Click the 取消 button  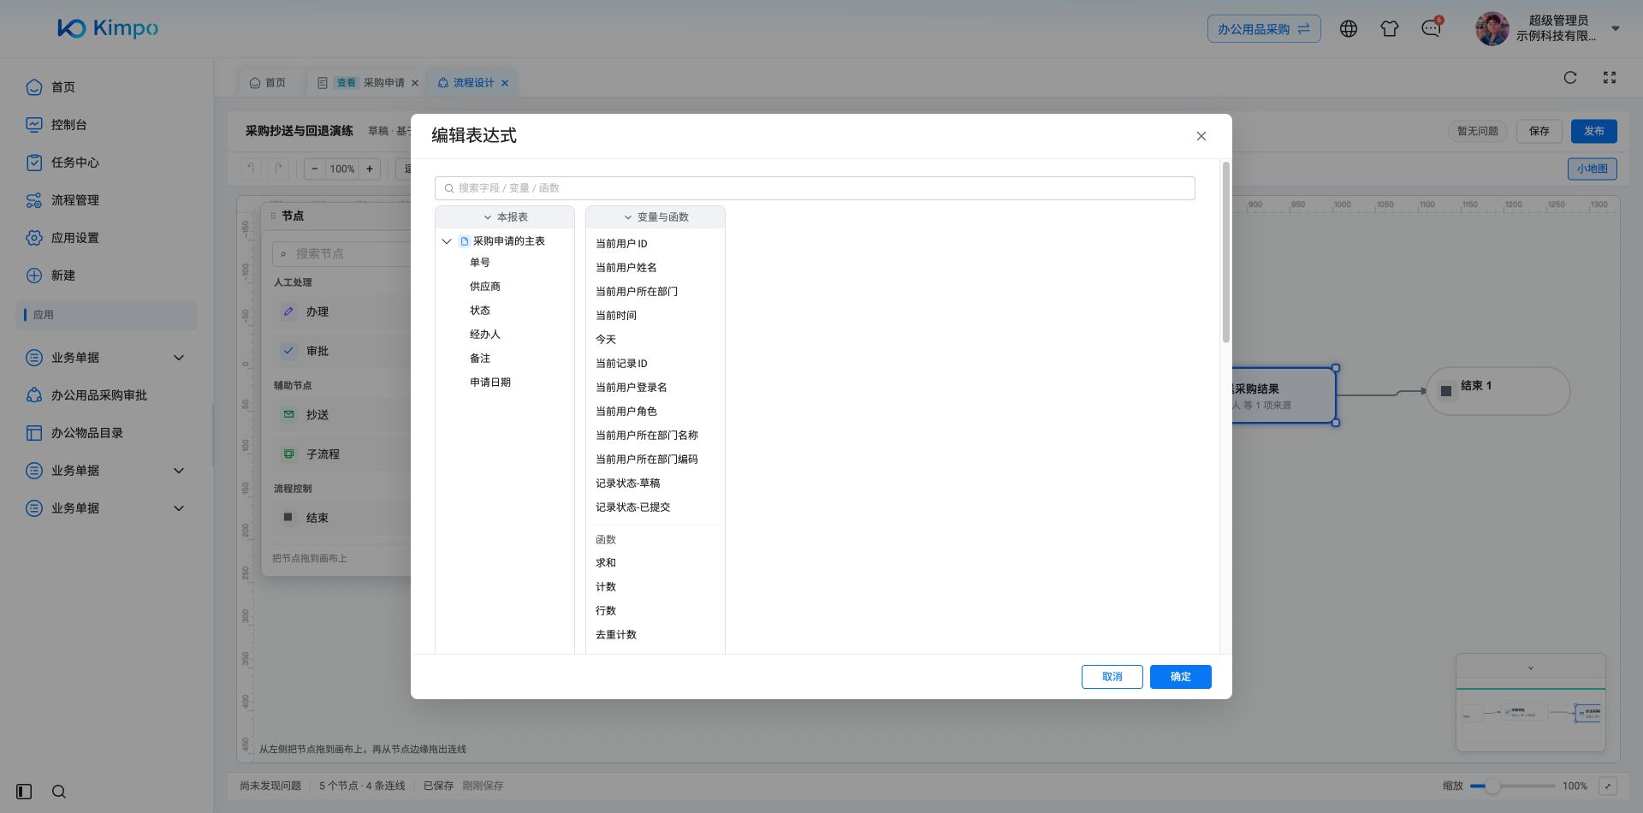point(1112,677)
